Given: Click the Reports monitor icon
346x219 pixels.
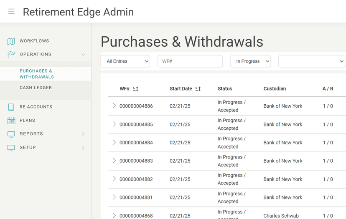Looking at the screenshot, I should (x=11, y=134).
